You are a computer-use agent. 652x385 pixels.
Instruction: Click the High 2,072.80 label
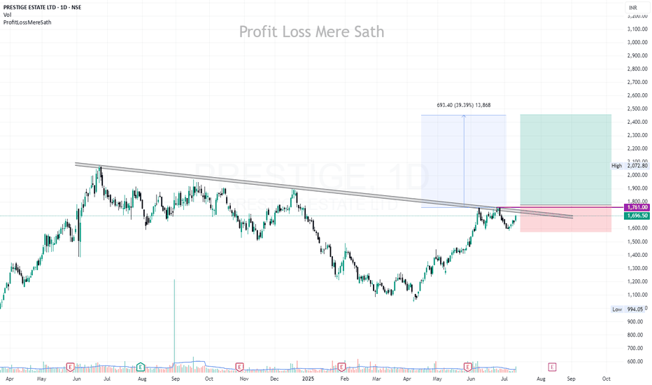630,166
